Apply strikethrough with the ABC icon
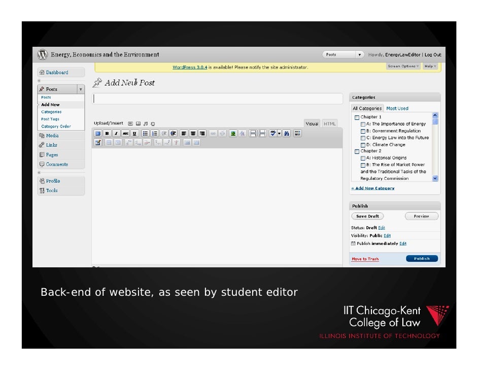This screenshot has height=370, width=478. pos(125,133)
